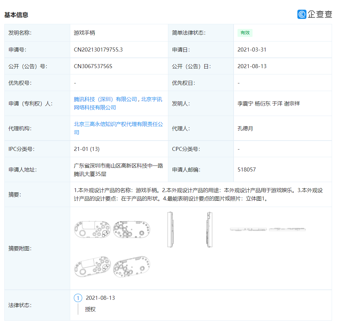Click the agent name 孔德月
Image resolution: width=337 pixels, height=326 pixels.
245,128
